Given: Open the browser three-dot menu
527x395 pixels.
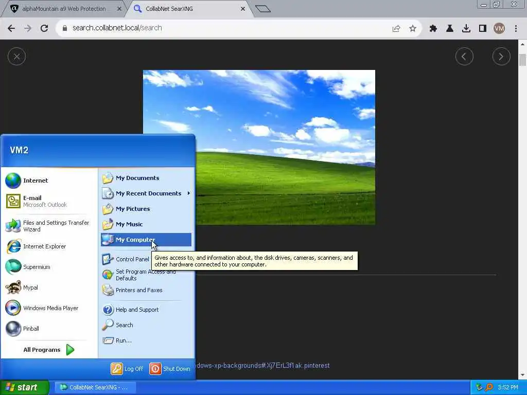Looking at the screenshot, I should (x=516, y=29).
